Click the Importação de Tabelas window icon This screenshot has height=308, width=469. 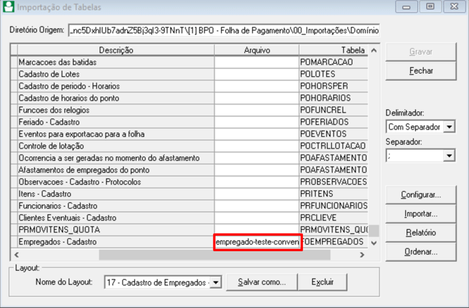(x=8, y=7)
